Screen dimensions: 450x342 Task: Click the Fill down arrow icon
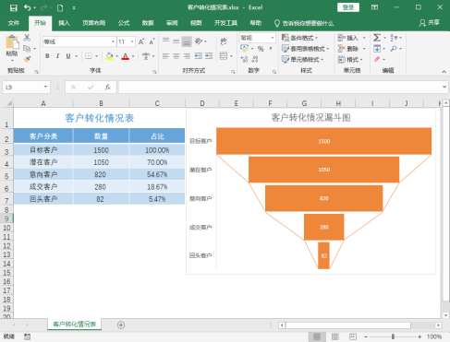[377, 49]
